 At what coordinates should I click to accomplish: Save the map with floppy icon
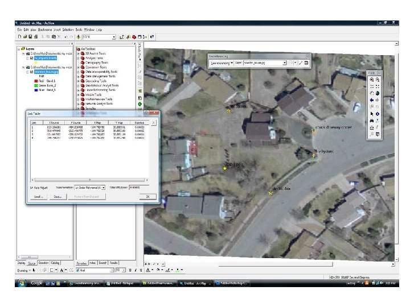tap(30, 37)
